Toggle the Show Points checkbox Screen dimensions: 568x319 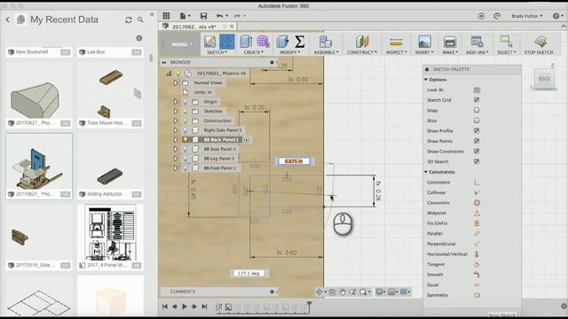pos(477,141)
